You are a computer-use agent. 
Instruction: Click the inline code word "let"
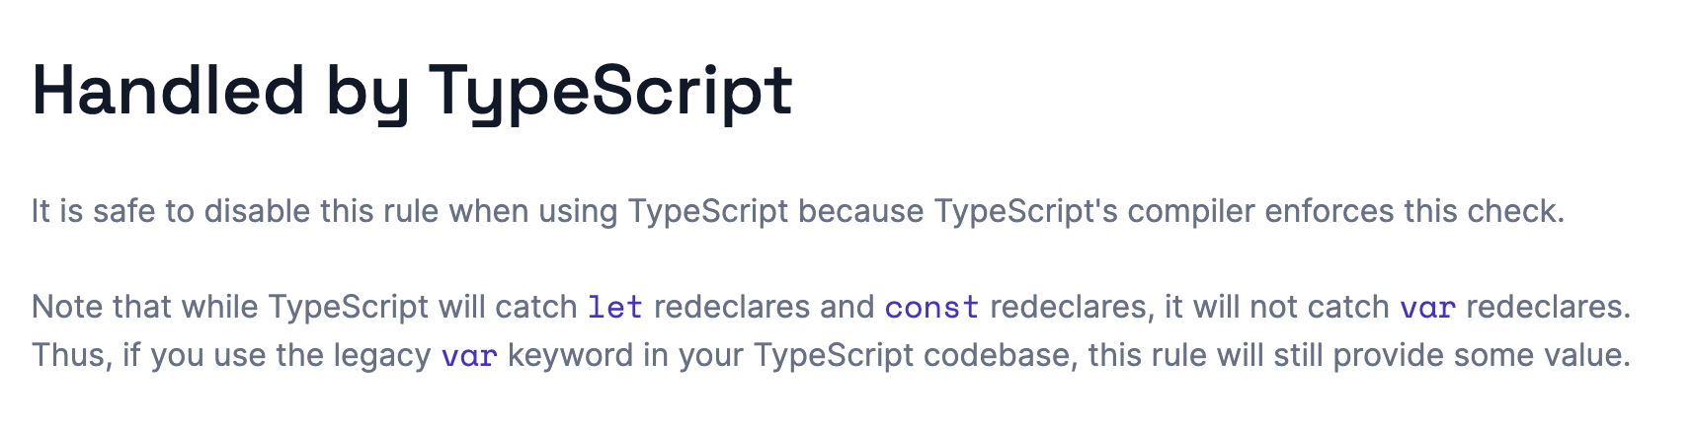615,307
